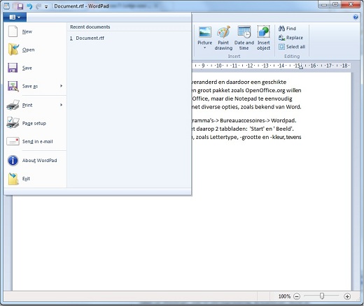Screen dimensions: 364x306
Task: Open the WordPad file menu button
Action: pyautogui.click(x=15, y=17)
